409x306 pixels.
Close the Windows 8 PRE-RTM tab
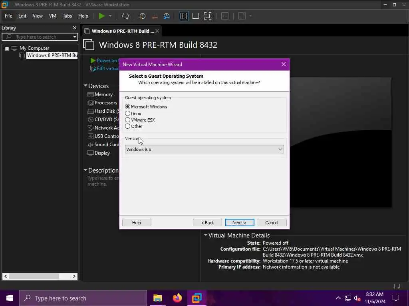(157, 31)
